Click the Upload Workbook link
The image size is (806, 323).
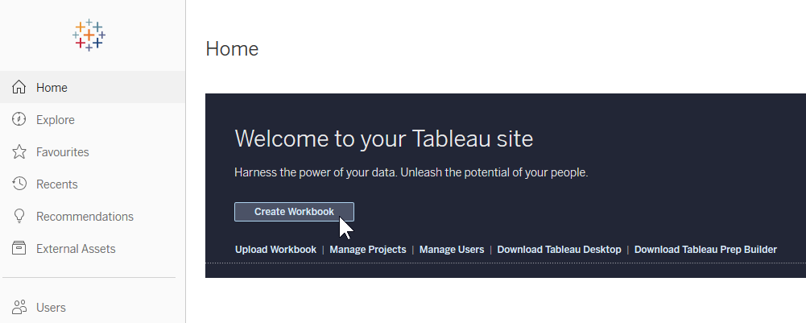275,250
